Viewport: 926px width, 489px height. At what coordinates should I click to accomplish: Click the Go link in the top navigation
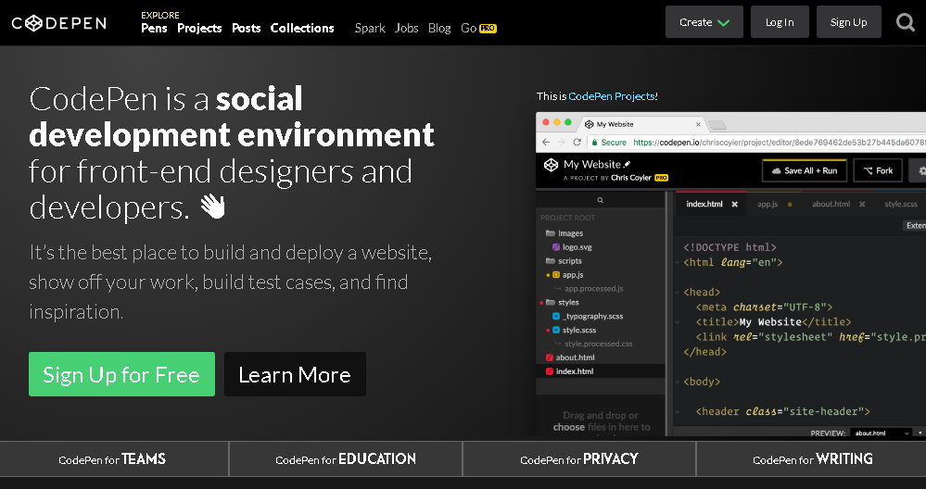[x=468, y=29]
